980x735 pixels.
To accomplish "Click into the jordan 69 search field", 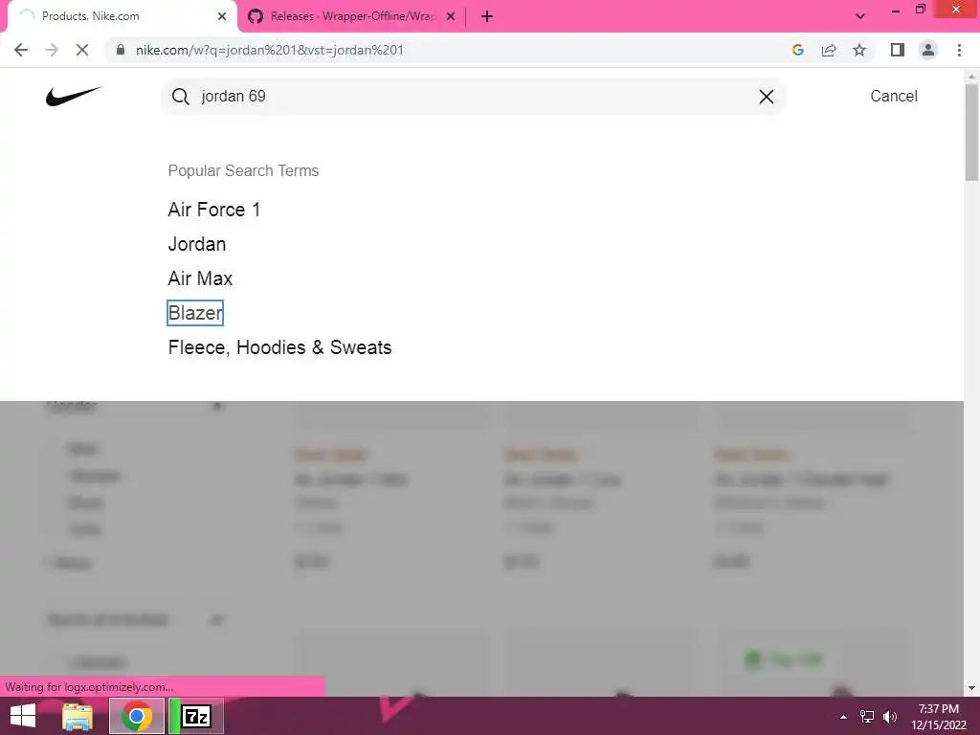I will [x=473, y=97].
